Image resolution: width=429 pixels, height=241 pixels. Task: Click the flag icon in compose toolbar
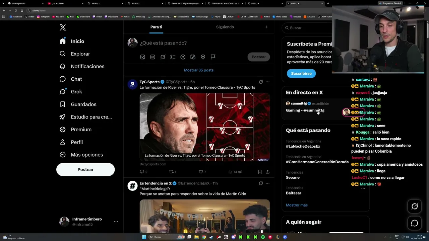(213, 57)
